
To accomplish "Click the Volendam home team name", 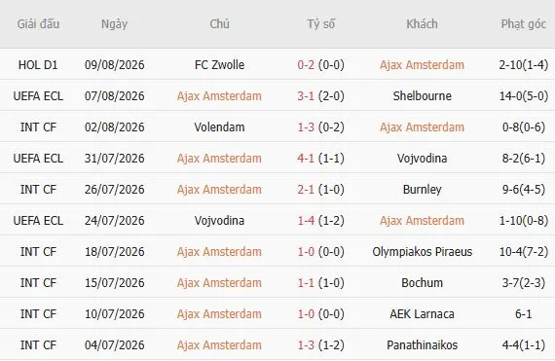I will coord(219,127).
